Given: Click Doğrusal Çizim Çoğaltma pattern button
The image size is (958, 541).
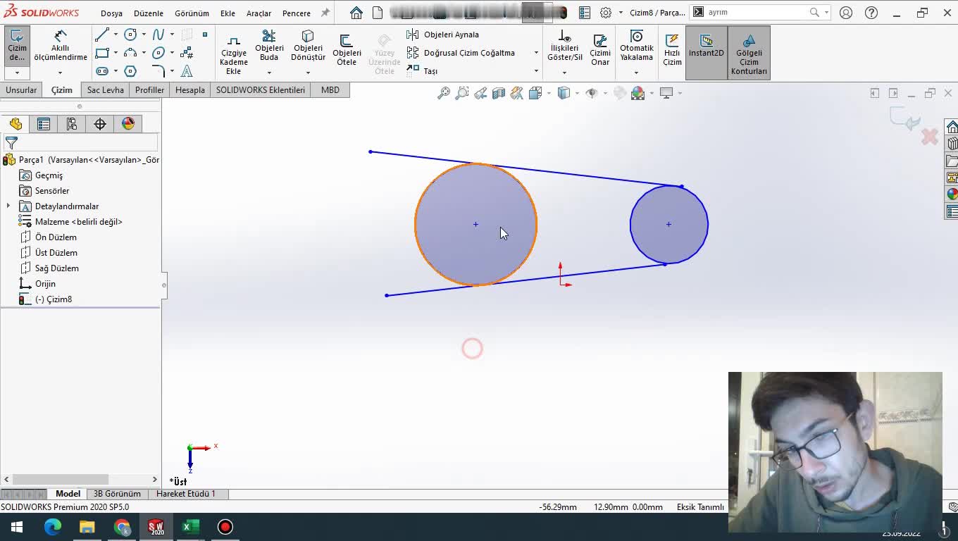Looking at the screenshot, I should pos(461,53).
